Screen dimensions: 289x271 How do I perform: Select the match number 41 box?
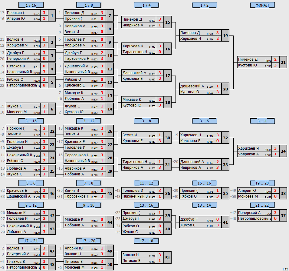click(x=225, y=222)
